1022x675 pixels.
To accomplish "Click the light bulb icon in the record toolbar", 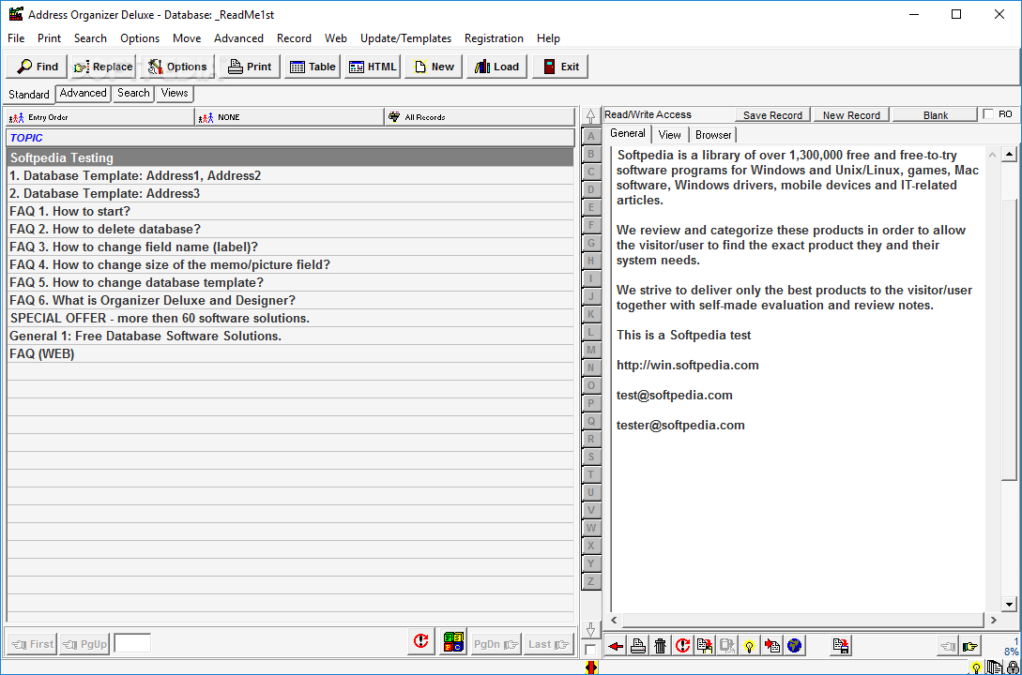I will 750,646.
